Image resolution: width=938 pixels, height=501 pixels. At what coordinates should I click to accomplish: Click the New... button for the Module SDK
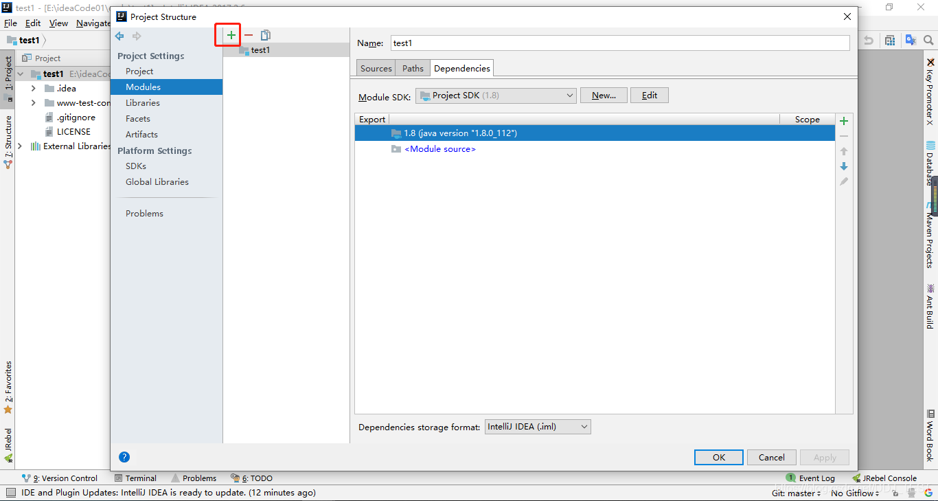pyautogui.click(x=604, y=96)
